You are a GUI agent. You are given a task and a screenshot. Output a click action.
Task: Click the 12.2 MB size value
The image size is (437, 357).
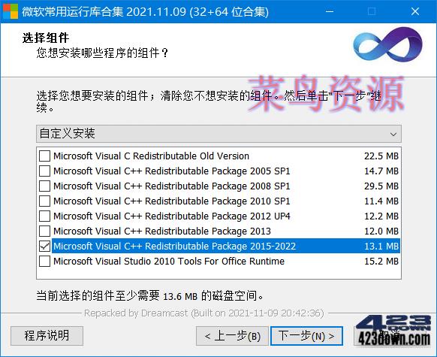(381, 216)
